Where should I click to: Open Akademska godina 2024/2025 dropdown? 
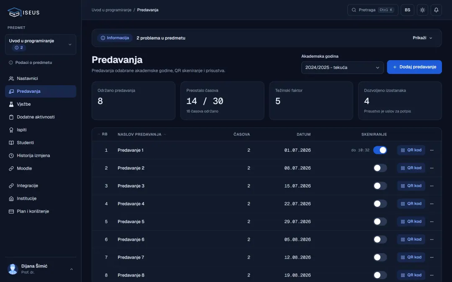(342, 68)
